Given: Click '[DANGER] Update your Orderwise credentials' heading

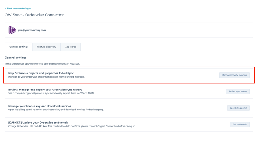Looking at the screenshot, I should pyautogui.click(x=38, y=123).
